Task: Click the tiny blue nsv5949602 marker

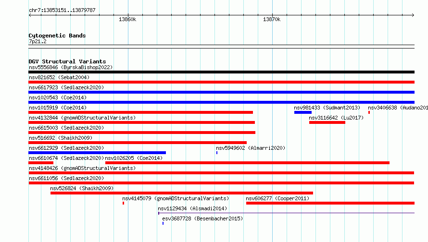Action: click(x=217, y=153)
